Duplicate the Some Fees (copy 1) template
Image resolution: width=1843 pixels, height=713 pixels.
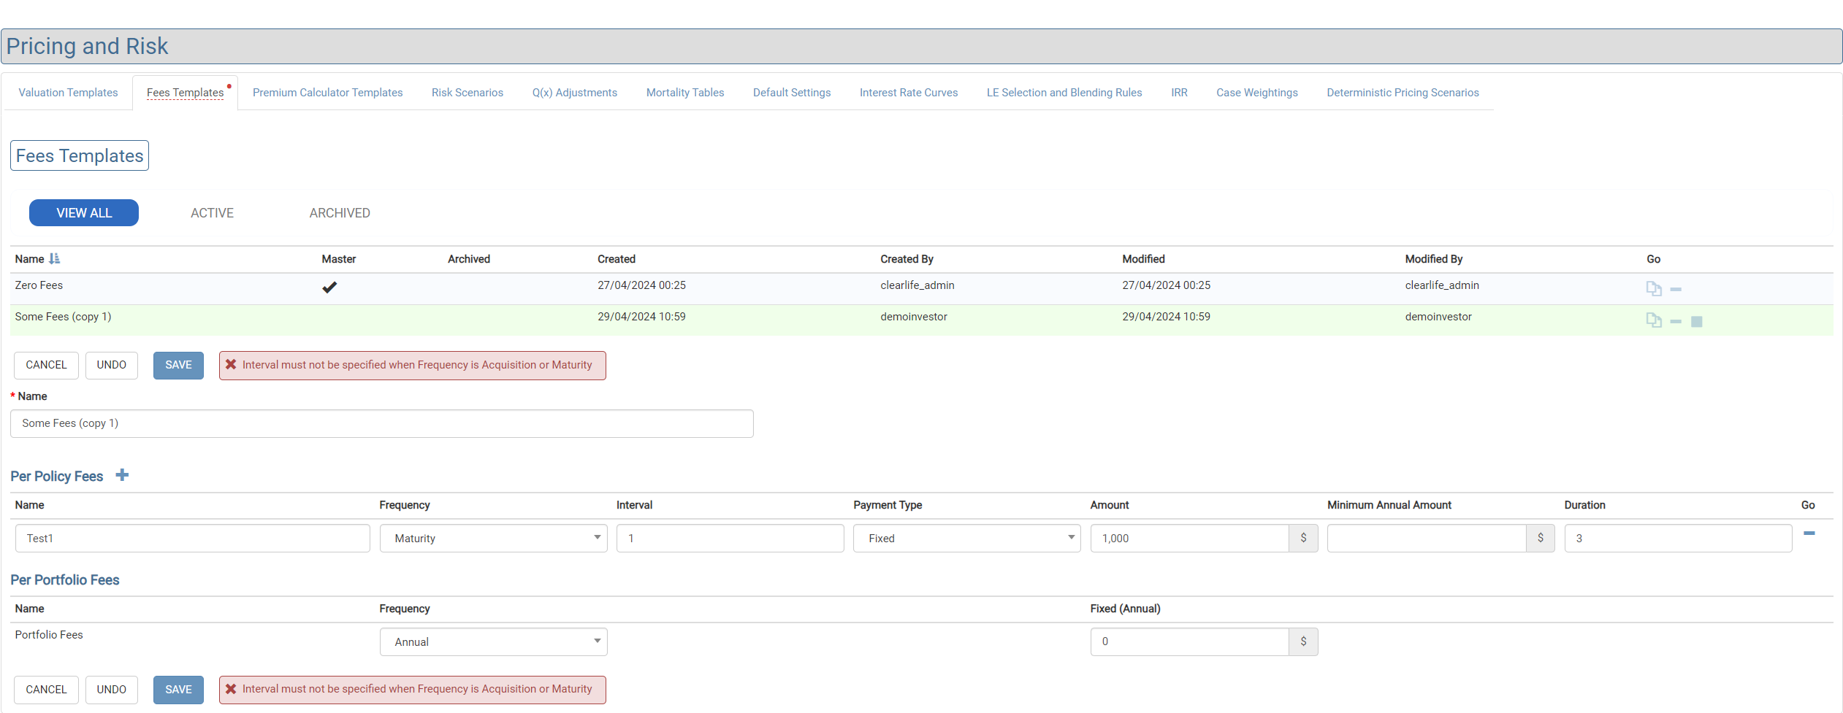pos(1653,320)
